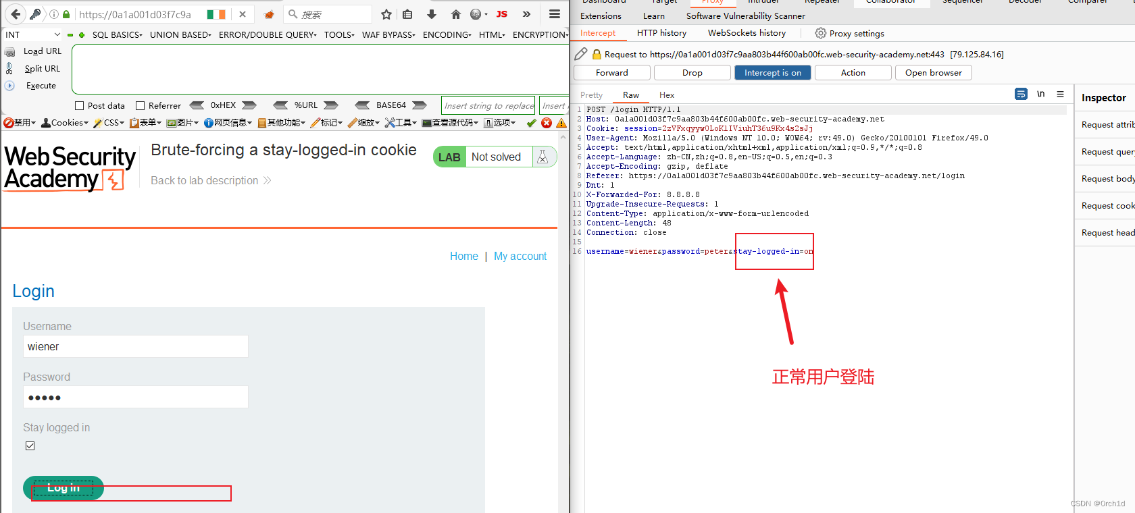Open the downloads arrow icon
Viewport: 1135px width, 513px height.
coord(432,14)
